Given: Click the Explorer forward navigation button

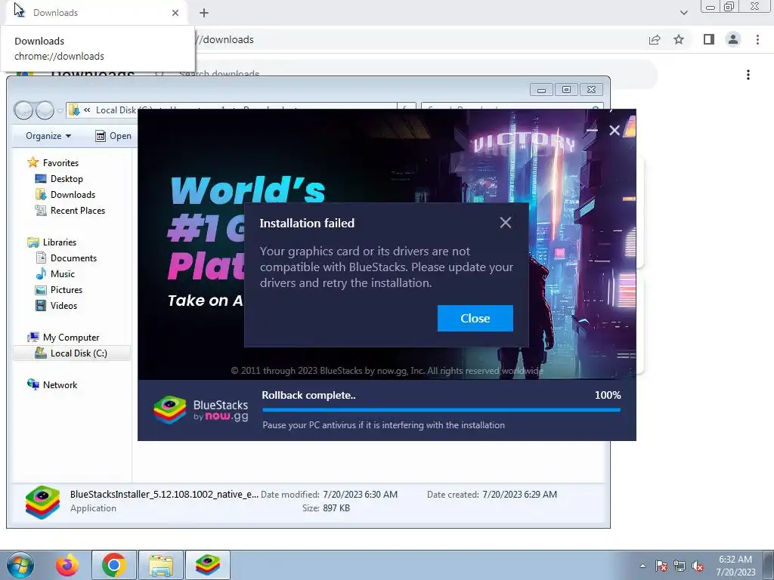Looking at the screenshot, I should [x=45, y=110].
